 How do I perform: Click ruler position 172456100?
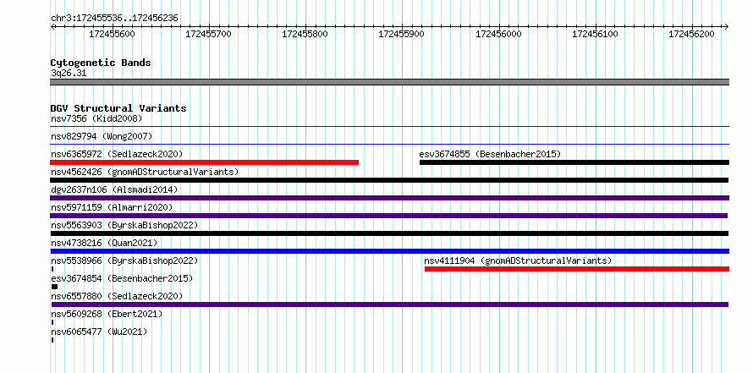[x=596, y=34]
